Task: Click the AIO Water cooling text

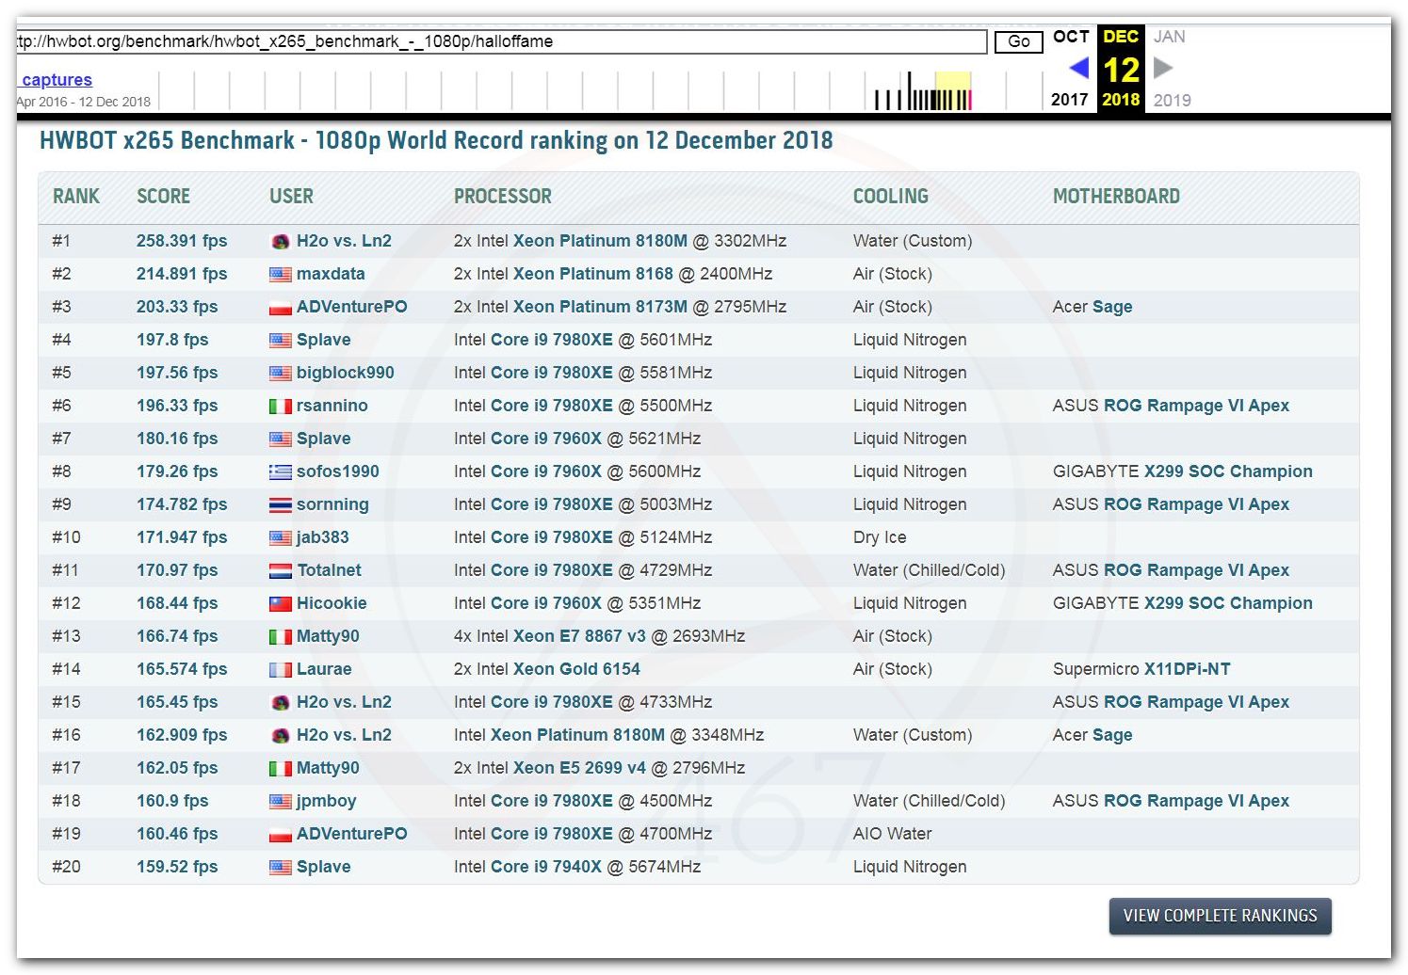Action: click(892, 834)
